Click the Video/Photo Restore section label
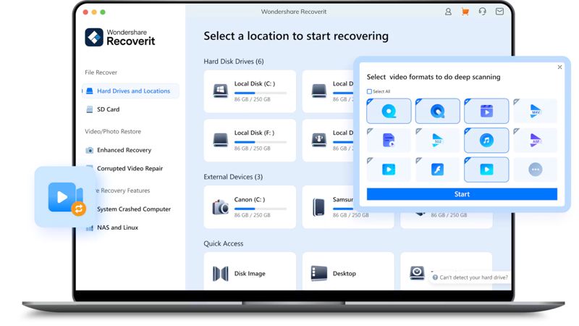This screenshot has width=579, height=326. (x=113, y=132)
